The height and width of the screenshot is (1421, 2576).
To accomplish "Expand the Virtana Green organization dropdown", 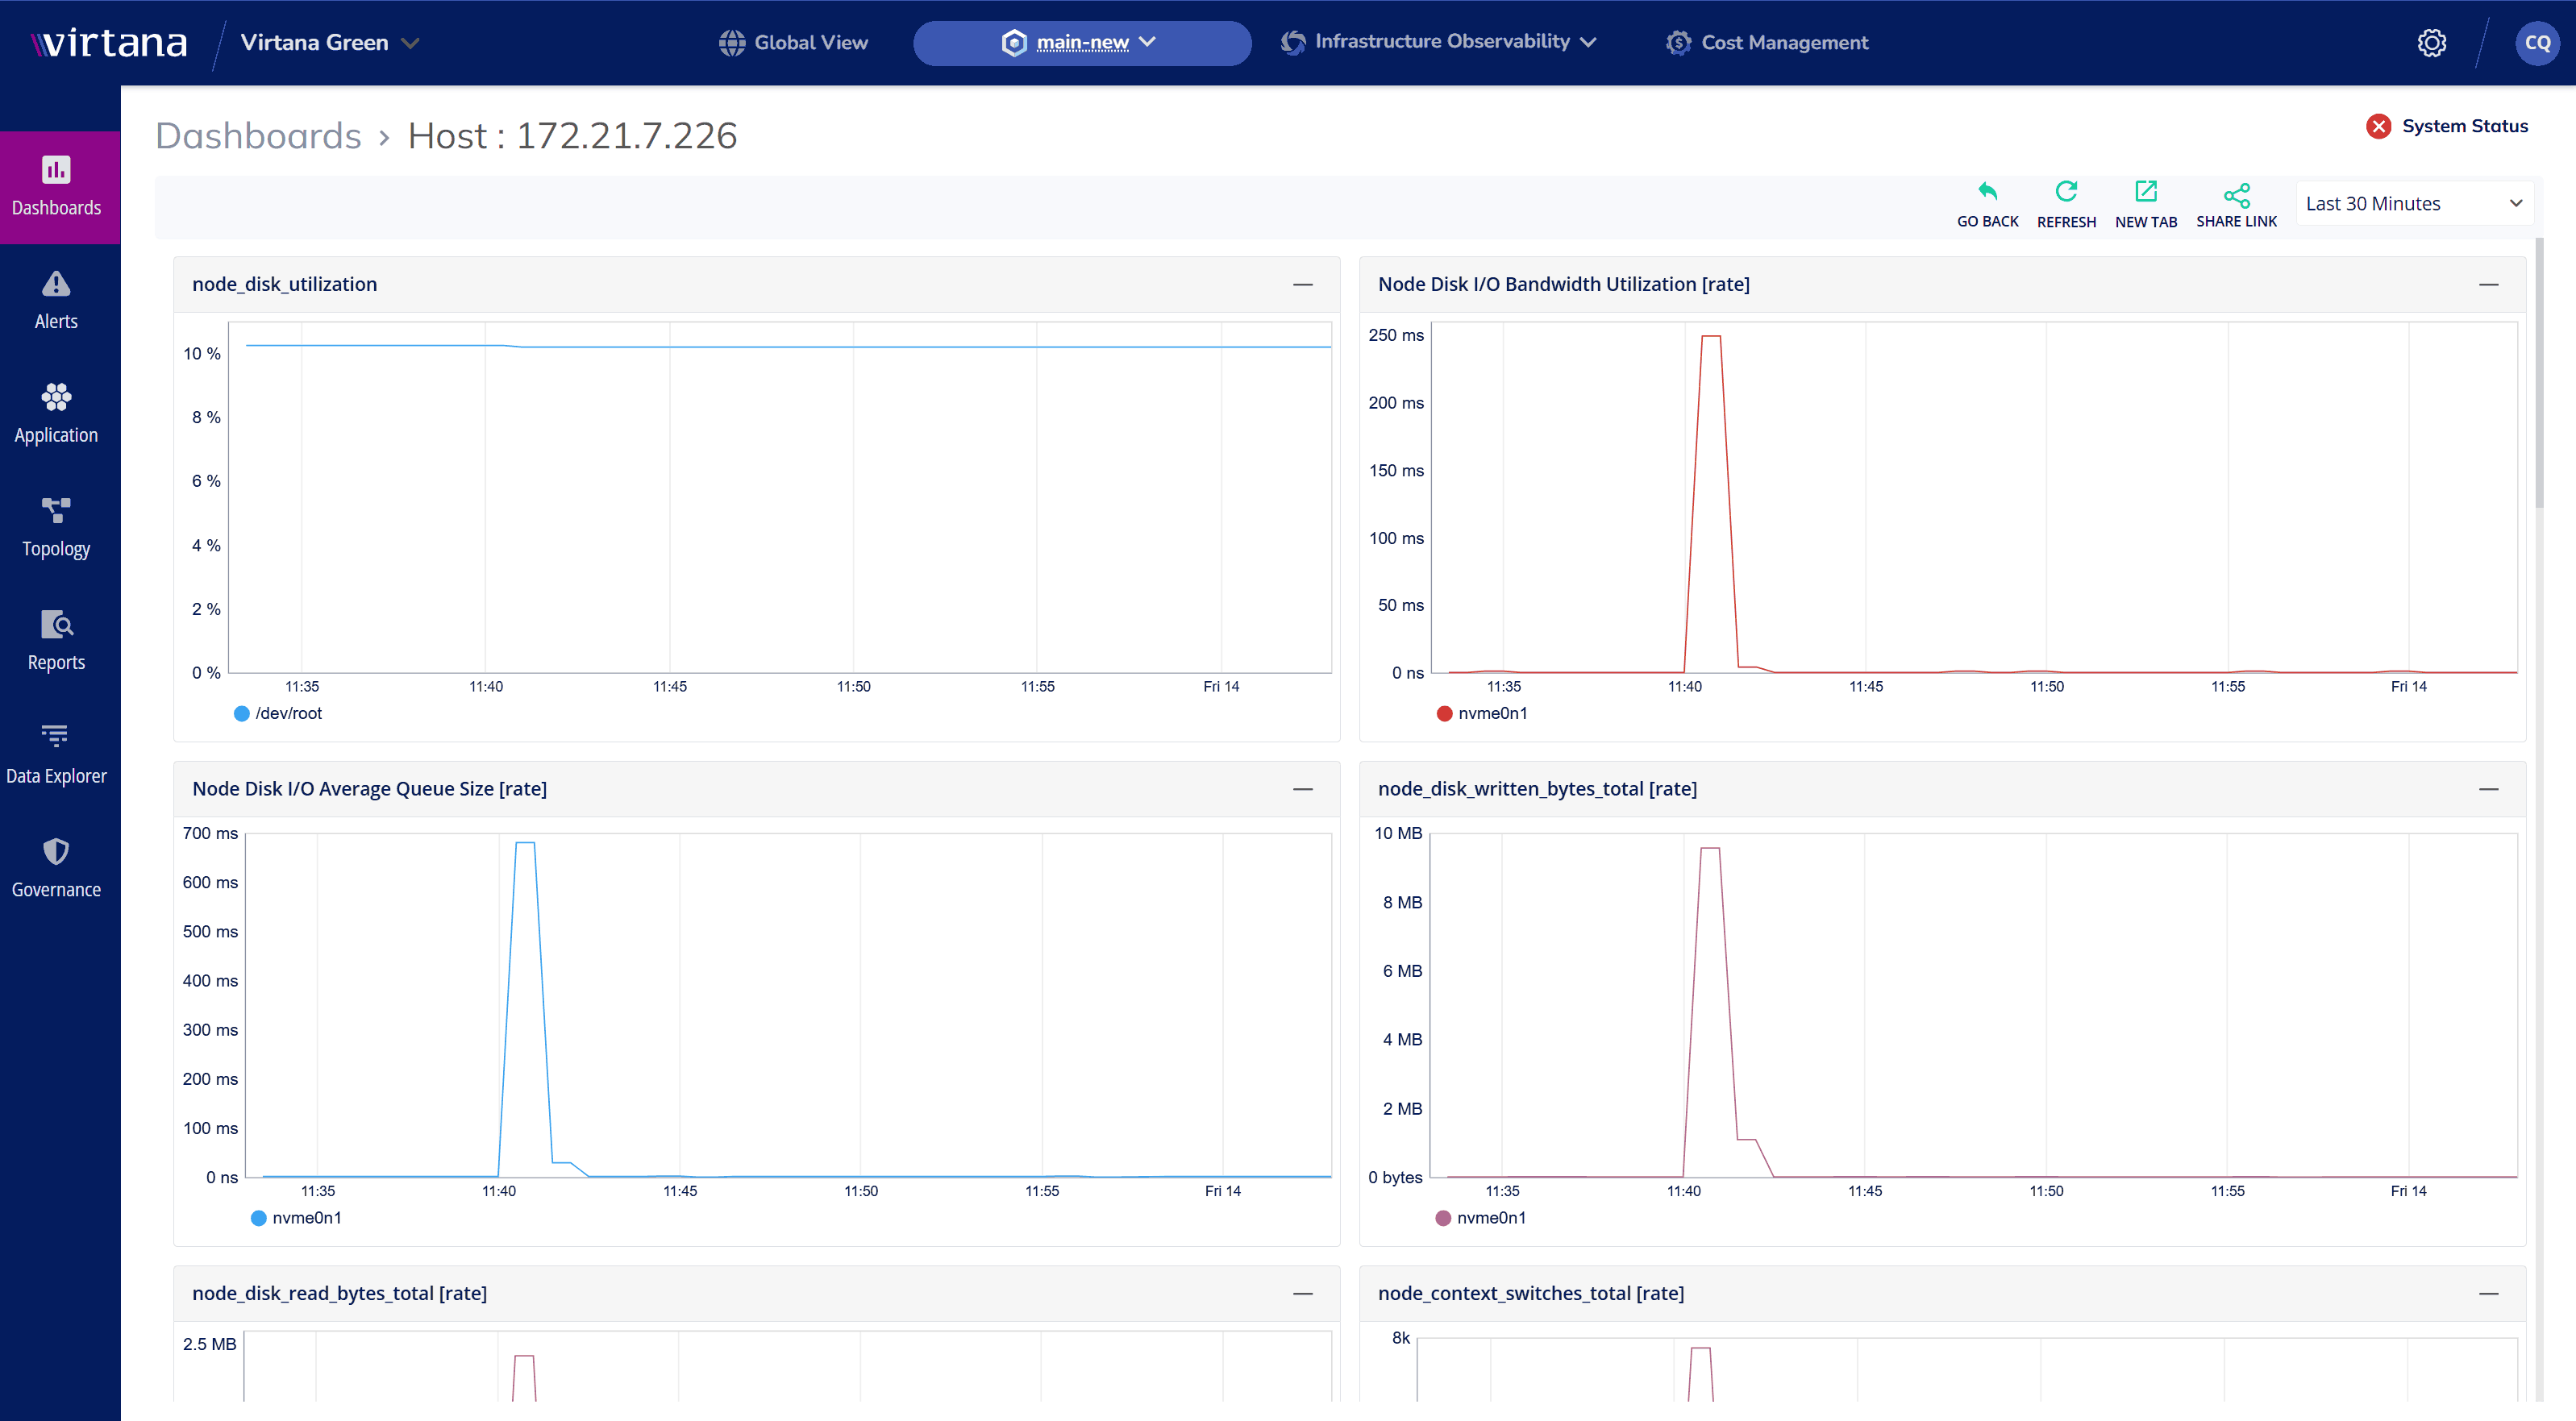I will pos(329,42).
